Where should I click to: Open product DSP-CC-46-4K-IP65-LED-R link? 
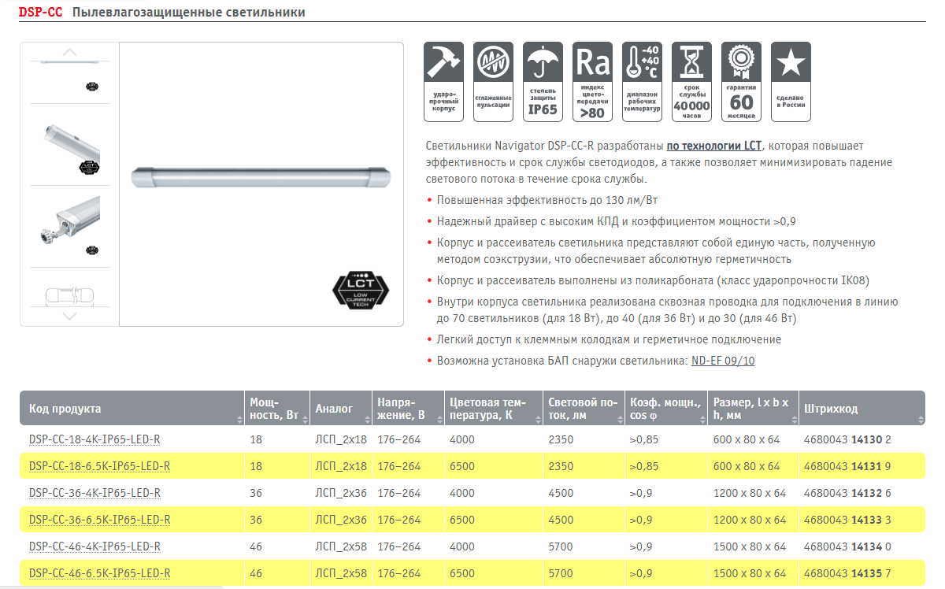(94, 546)
